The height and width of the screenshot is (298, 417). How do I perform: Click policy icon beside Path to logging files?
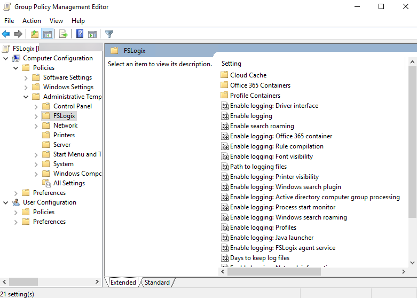pos(225,167)
